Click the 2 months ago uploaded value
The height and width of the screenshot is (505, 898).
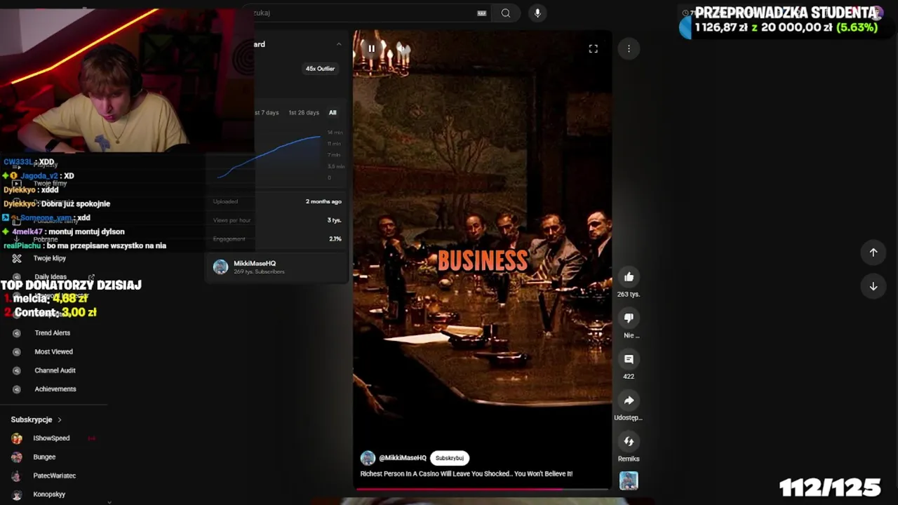[323, 201]
